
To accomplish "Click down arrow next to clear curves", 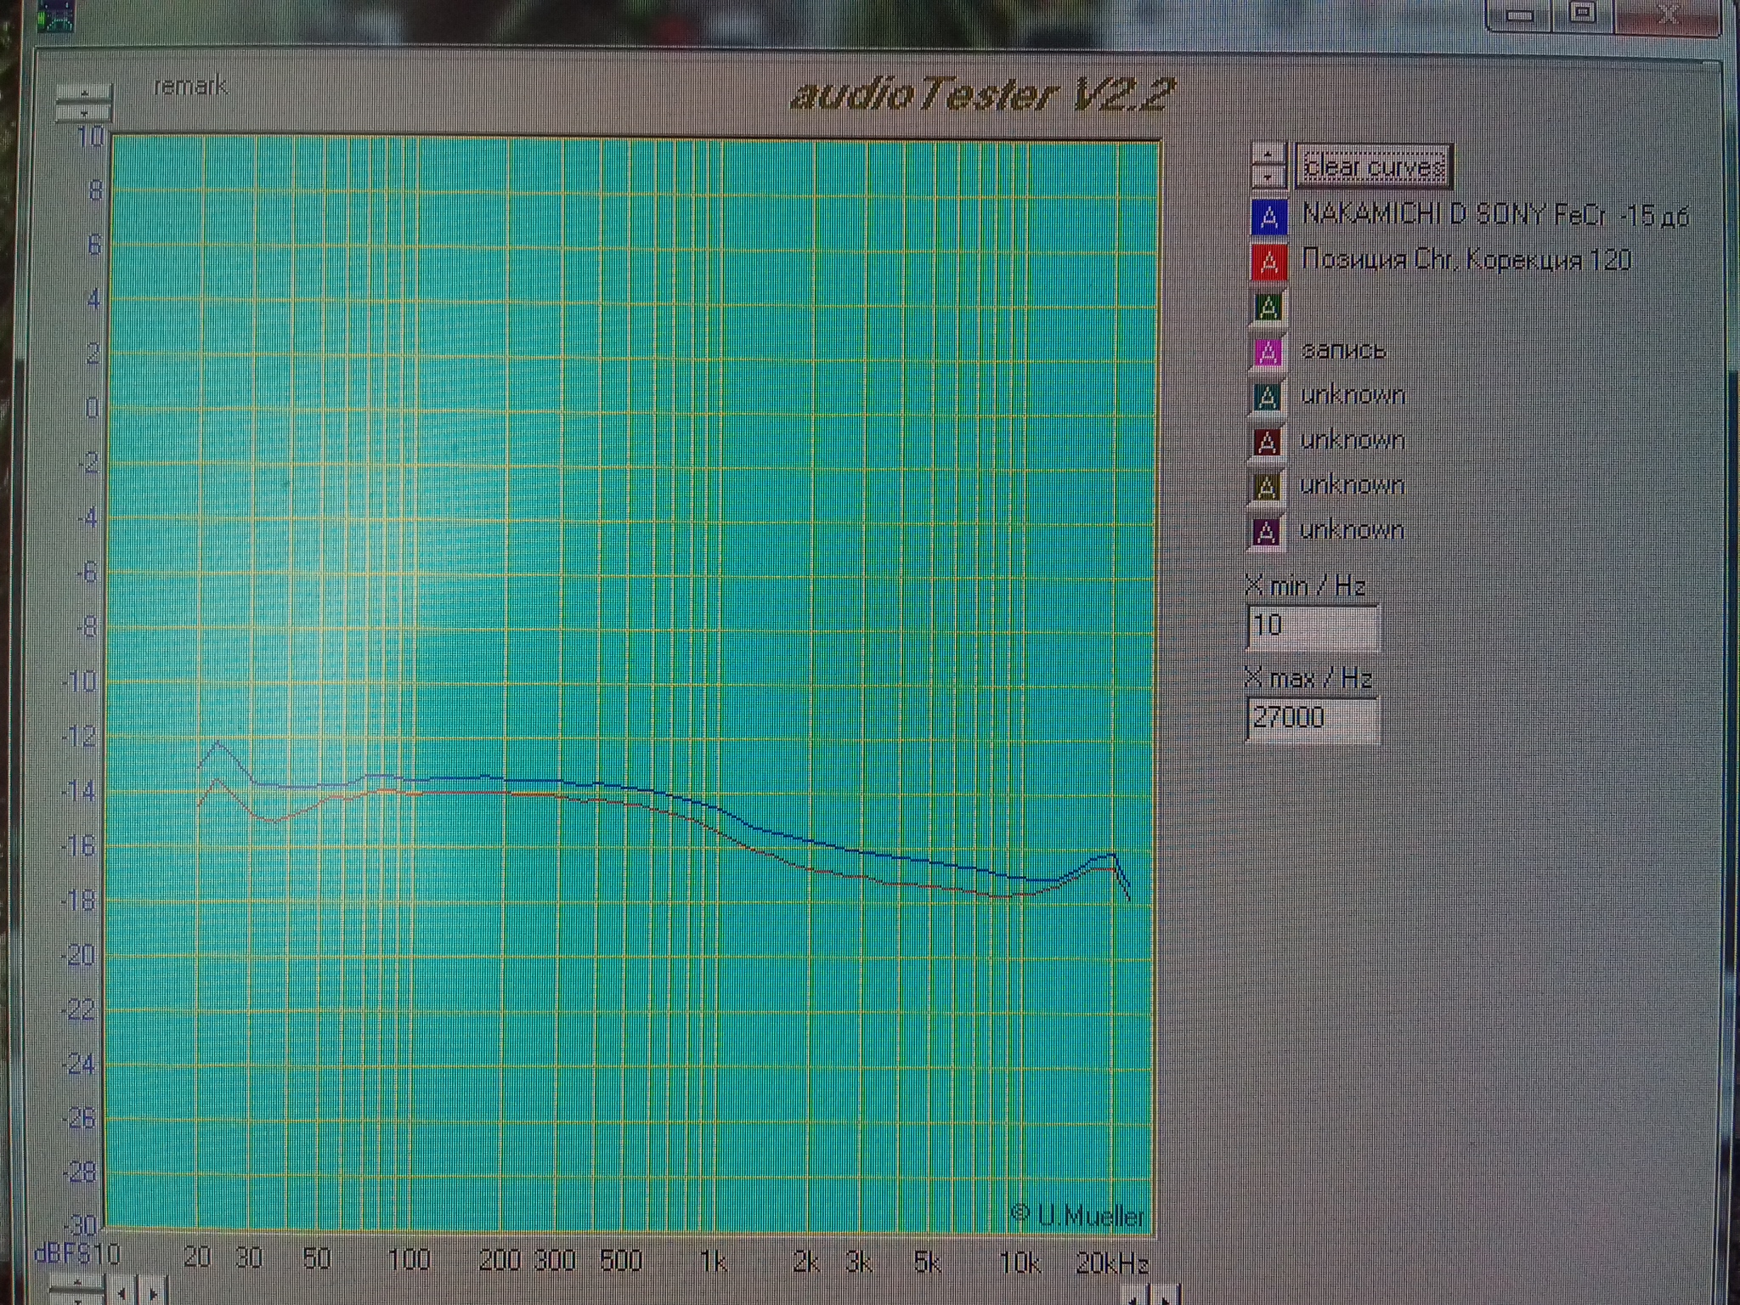I will [x=1268, y=176].
